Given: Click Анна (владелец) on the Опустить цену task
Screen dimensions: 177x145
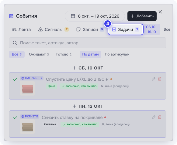Looking at the screenshot, I should [115, 86].
